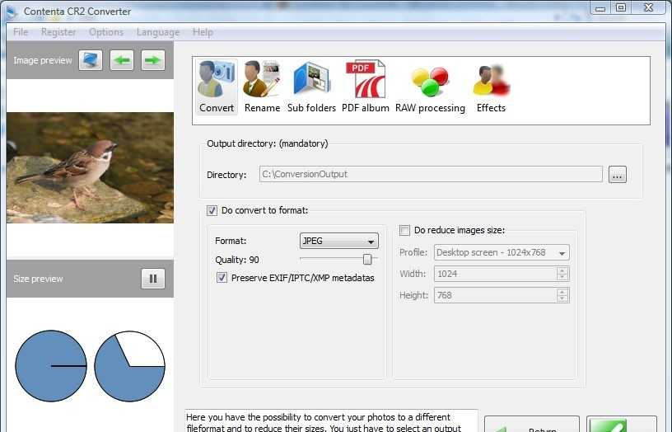Open the Rename section icon
The image size is (672, 432).
(262, 87)
